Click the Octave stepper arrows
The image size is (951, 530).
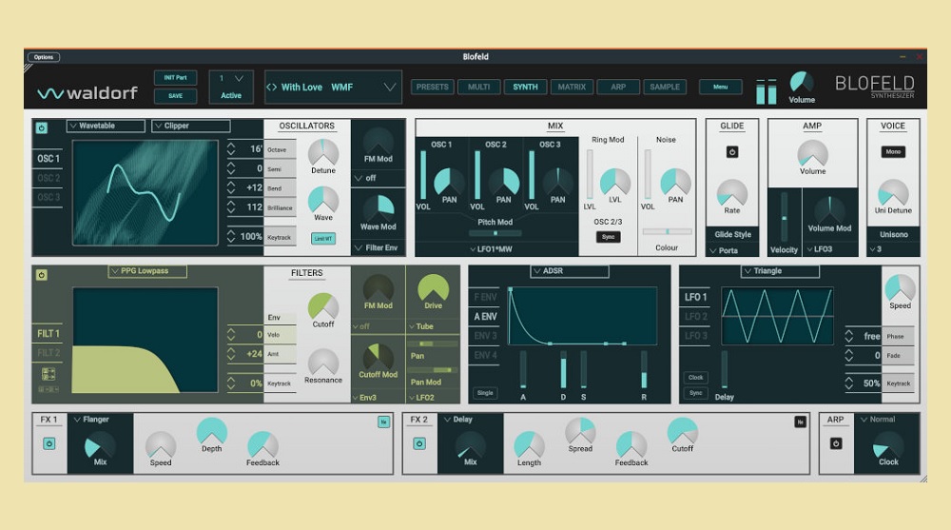[x=232, y=149]
